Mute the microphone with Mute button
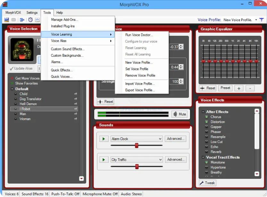The image size is (267, 197). point(180,114)
